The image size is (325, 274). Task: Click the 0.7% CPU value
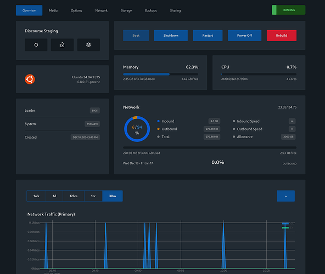click(292, 67)
